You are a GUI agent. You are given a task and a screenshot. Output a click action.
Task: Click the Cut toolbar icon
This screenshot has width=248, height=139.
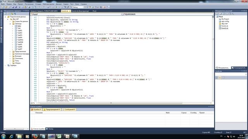(x=20, y=7)
